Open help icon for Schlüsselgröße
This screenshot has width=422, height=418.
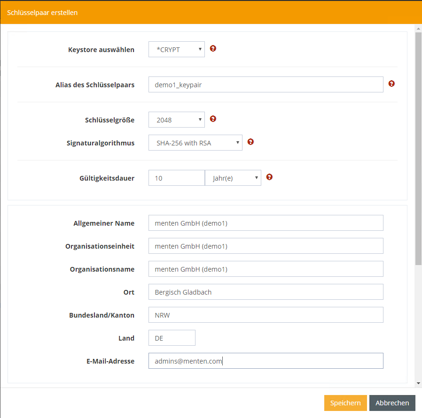tap(213, 119)
